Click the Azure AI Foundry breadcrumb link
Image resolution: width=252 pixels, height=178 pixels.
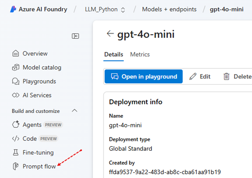click(x=43, y=9)
